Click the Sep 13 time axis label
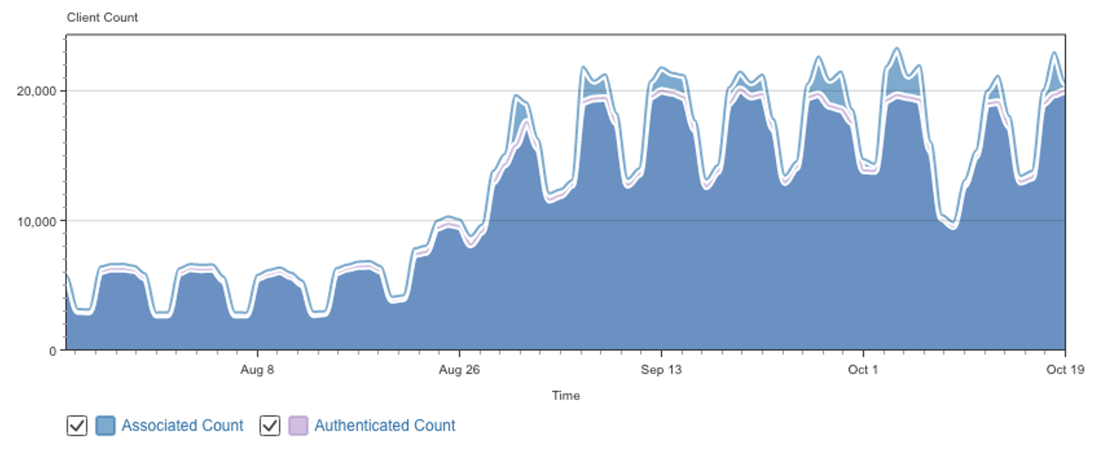Image resolution: width=1116 pixels, height=452 pixels. coord(661,370)
